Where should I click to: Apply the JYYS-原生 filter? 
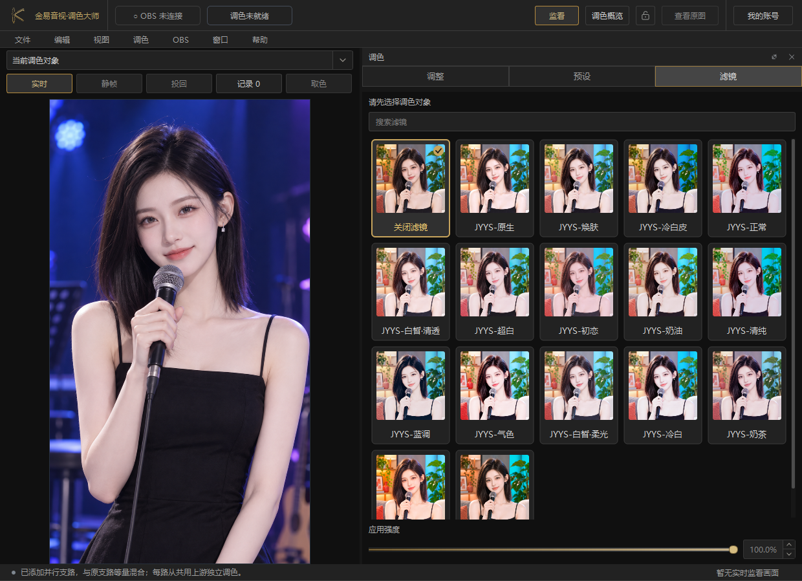[x=495, y=188]
